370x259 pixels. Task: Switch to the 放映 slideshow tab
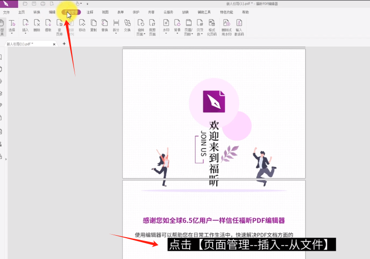pyautogui.click(x=185, y=12)
